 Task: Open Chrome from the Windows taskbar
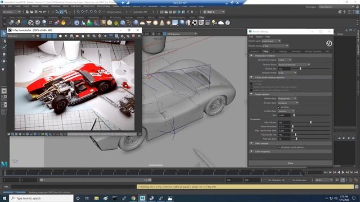(x=133, y=198)
